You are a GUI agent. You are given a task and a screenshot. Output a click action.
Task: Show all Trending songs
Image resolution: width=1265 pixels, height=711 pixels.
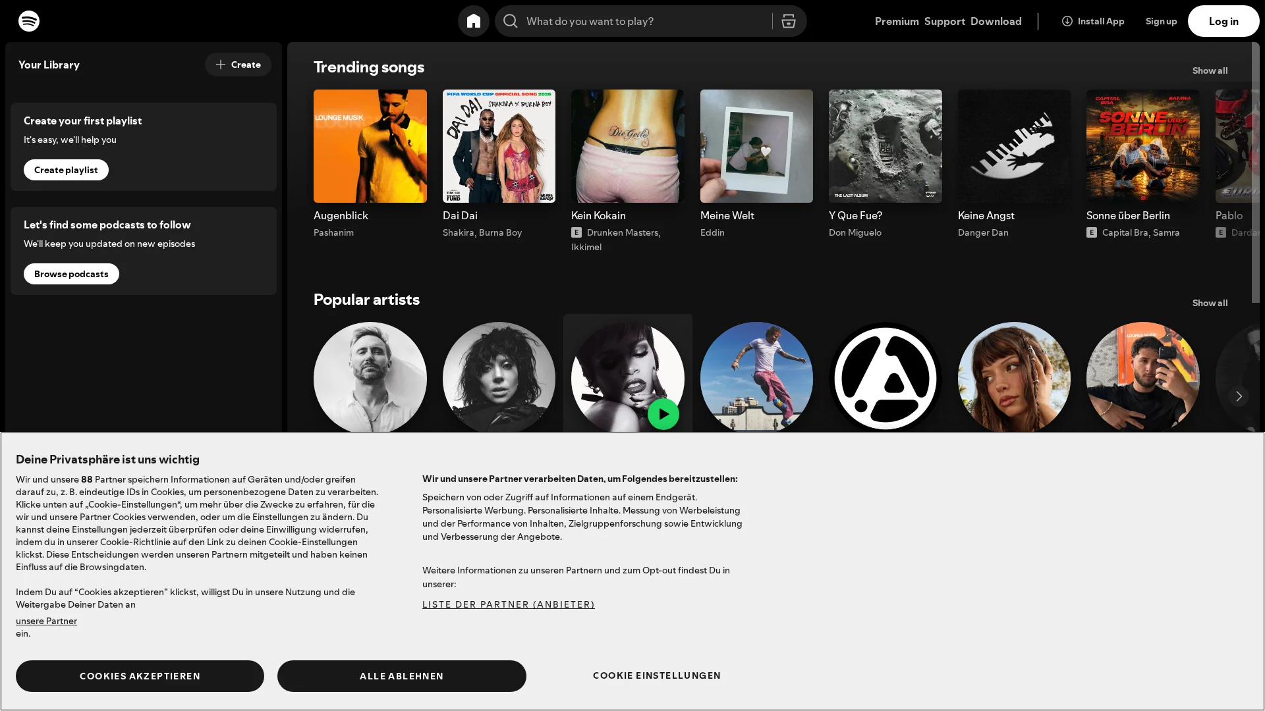pyautogui.click(x=1210, y=70)
